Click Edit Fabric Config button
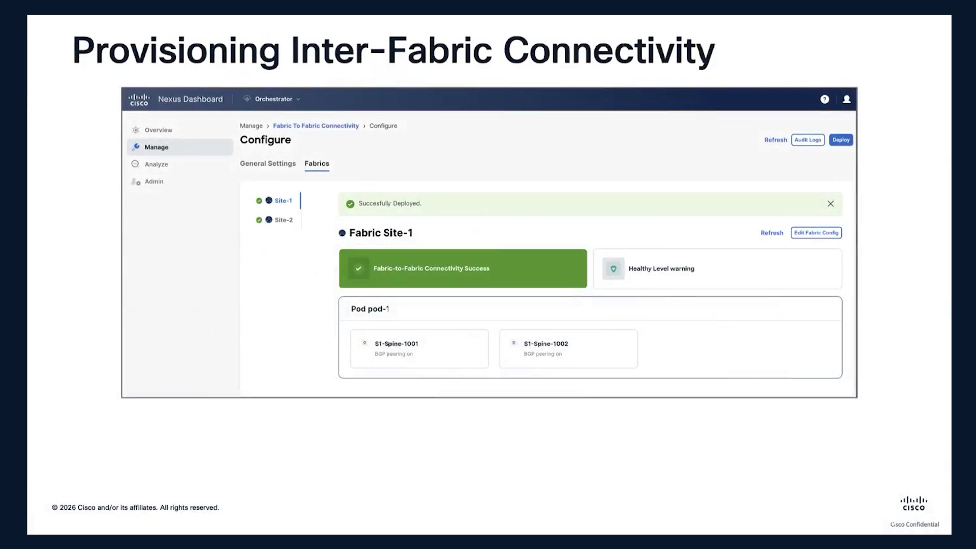 tap(816, 233)
